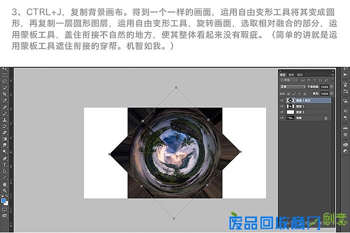350x233 pixels.
Task: Select the background layer (背景) row
Action: point(305,118)
